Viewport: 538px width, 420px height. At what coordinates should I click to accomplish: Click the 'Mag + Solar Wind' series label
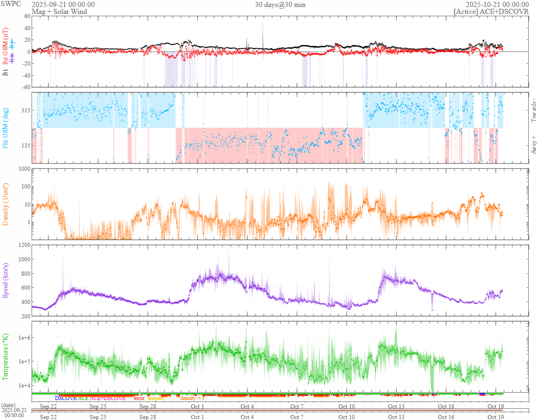59,11
